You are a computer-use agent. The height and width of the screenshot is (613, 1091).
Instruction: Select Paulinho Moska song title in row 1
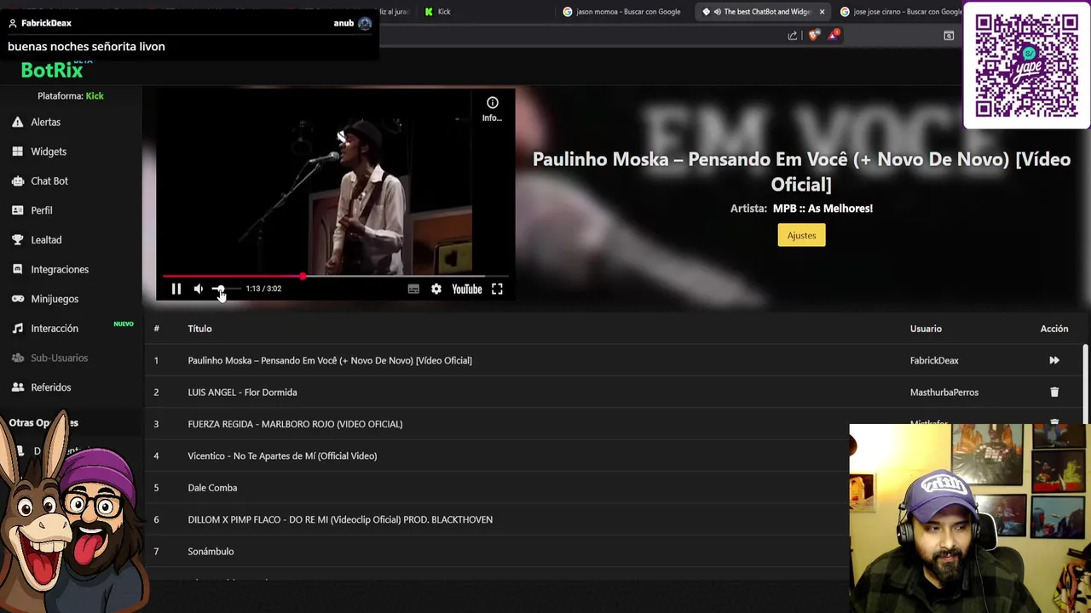coord(330,360)
